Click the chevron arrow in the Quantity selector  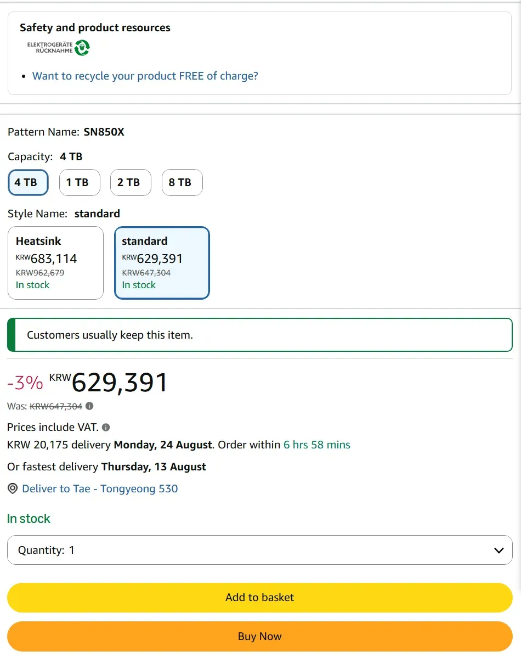coord(499,550)
